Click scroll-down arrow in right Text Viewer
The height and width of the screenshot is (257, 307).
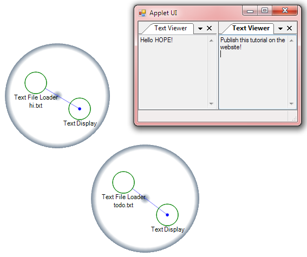point(291,104)
